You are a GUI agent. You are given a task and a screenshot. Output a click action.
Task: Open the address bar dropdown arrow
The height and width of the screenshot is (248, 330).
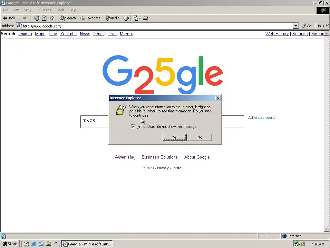[296, 26]
